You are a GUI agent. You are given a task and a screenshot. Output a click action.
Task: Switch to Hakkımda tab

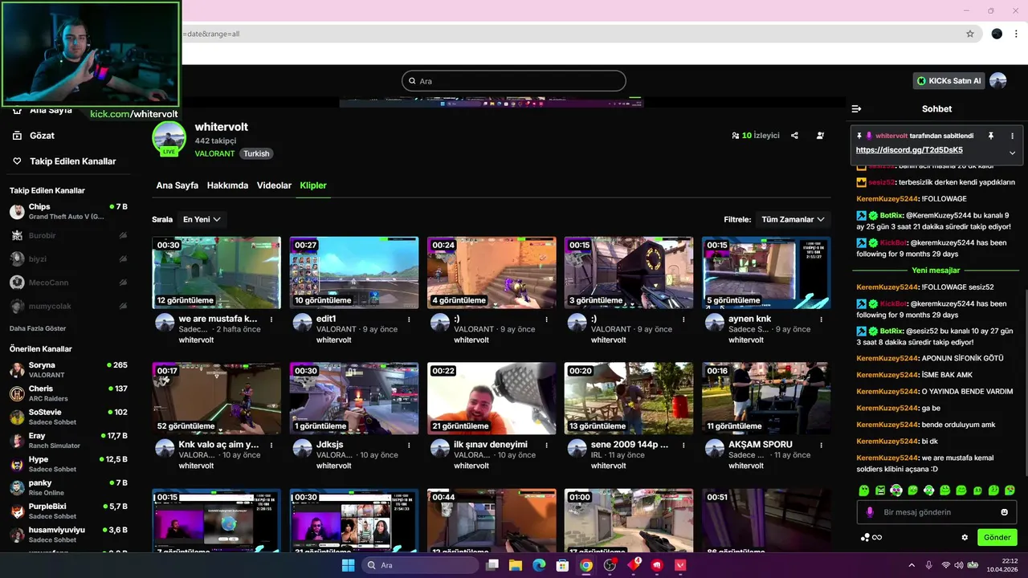coord(227,185)
